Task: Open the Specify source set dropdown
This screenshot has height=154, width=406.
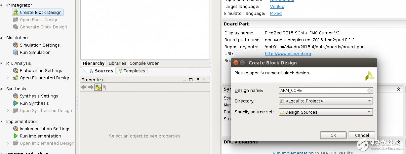Action: 369,112
